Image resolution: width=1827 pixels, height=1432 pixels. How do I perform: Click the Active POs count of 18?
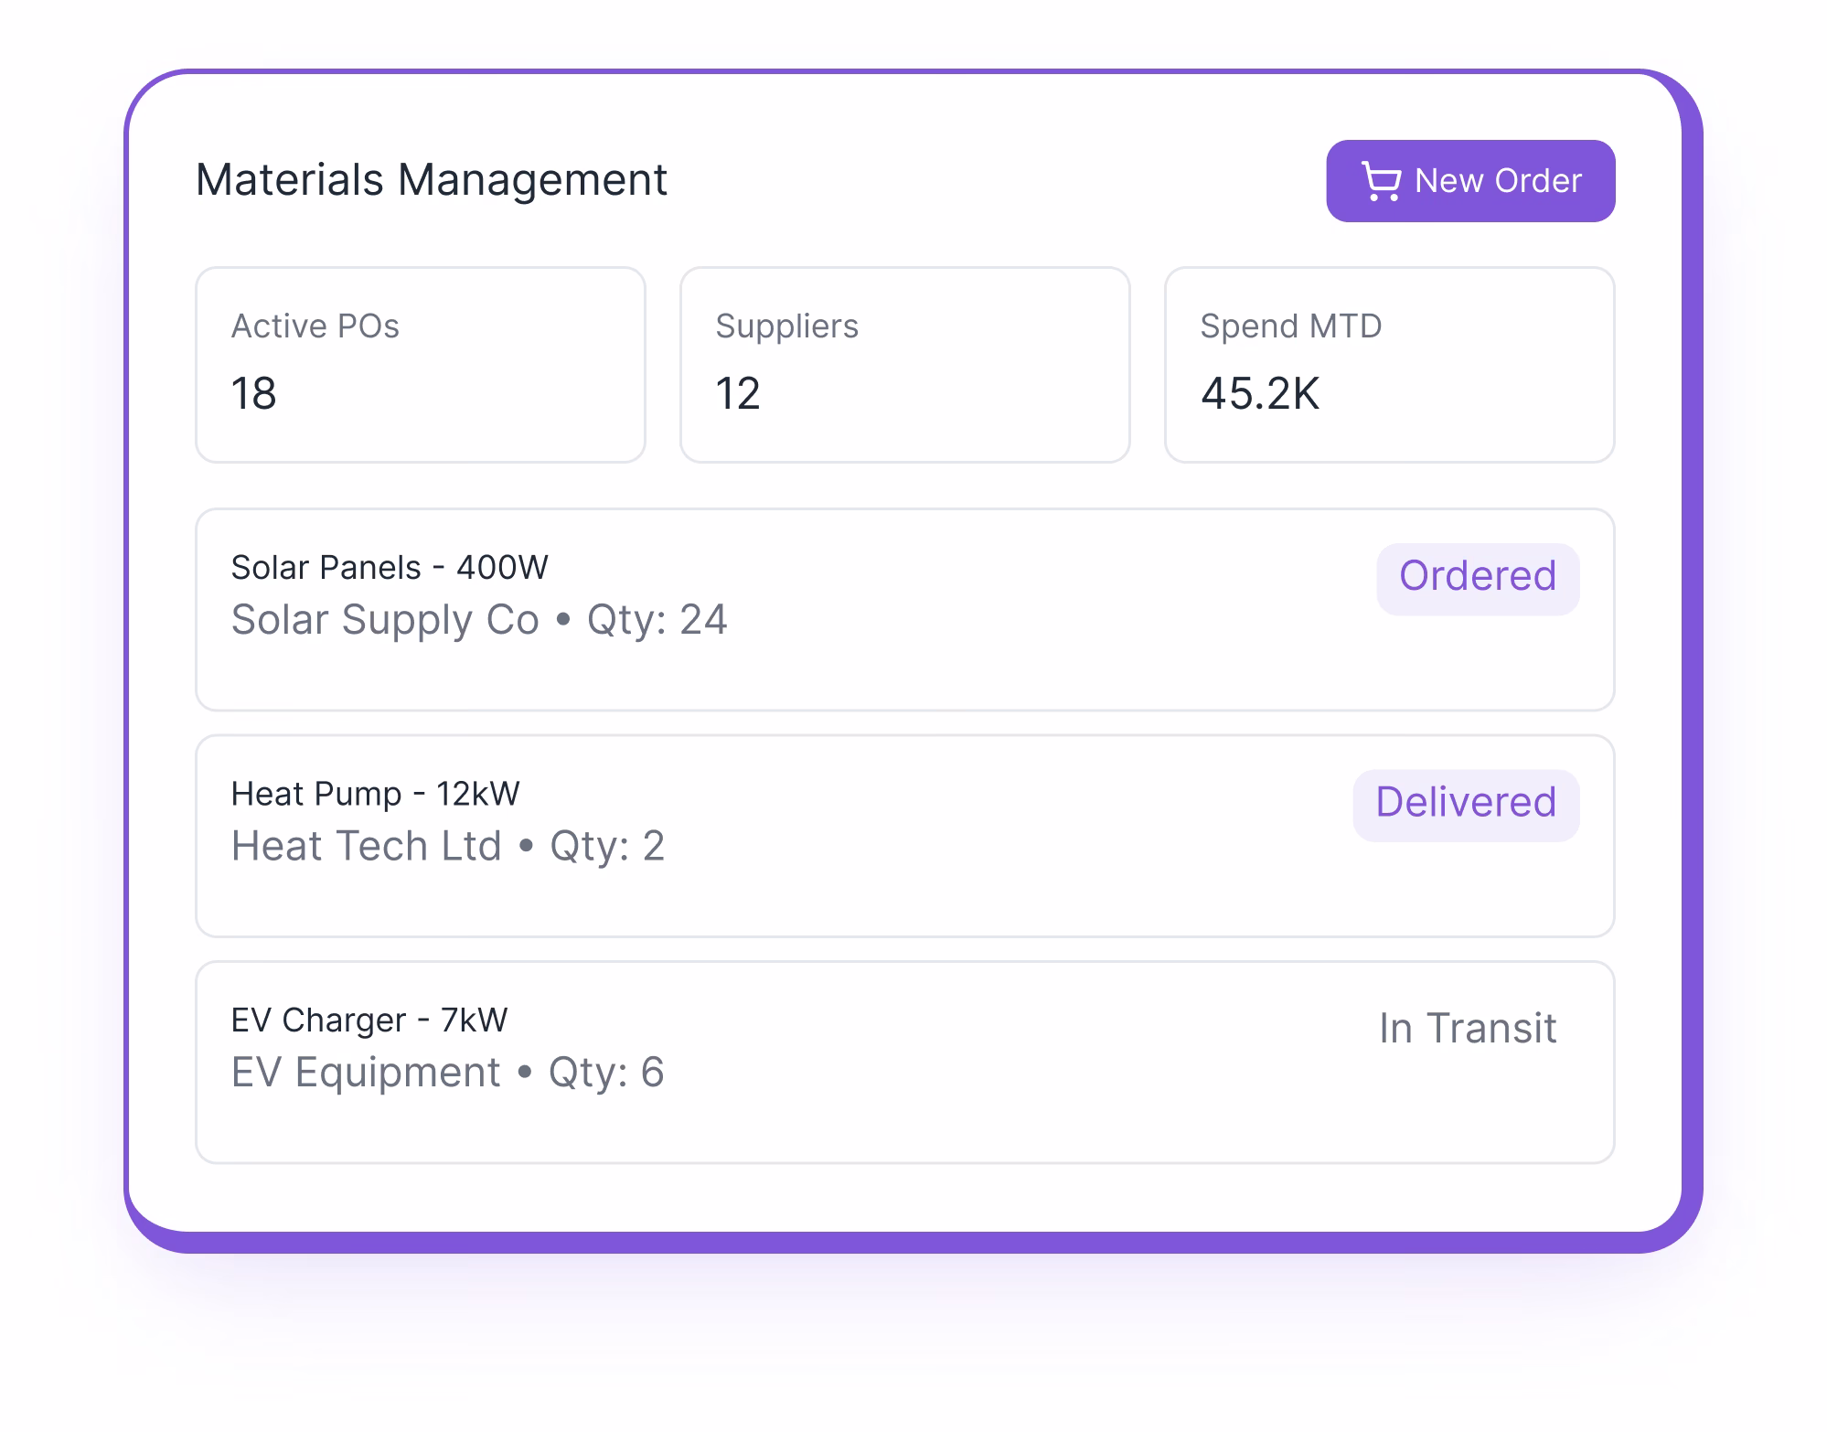[254, 393]
